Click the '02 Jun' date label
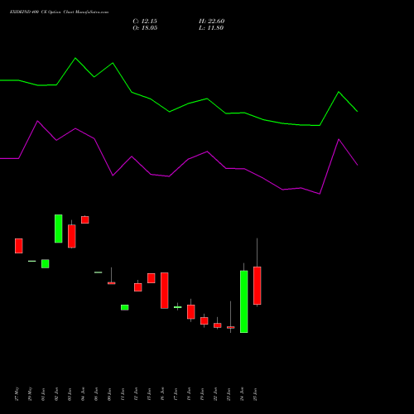414x414 pixels. coord(57,394)
